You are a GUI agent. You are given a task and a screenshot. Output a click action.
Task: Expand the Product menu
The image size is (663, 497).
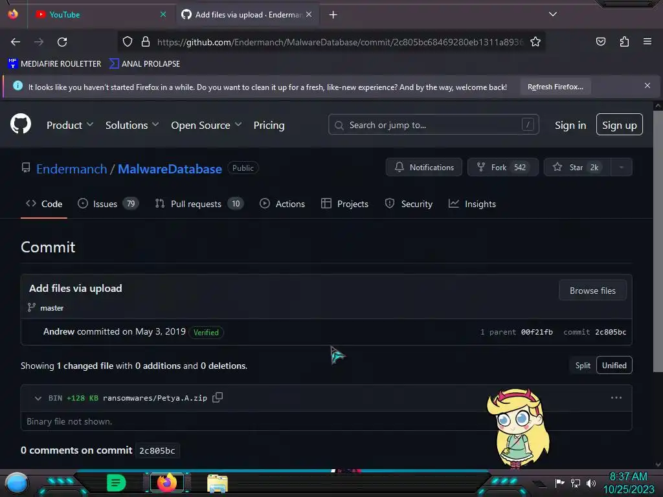(70, 125)
